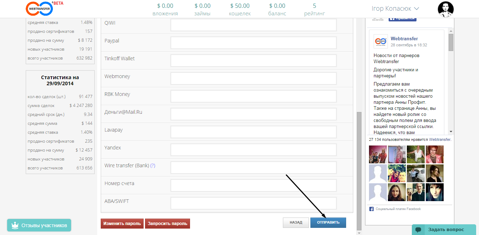
Task: Open the Задать вопрос chat widget
Action: point(444,230)
